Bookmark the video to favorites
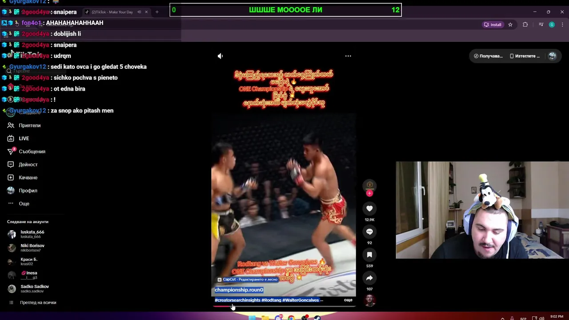Image resolution: width=569 pixels, height=320 pixels. click(x=369, y=255)
